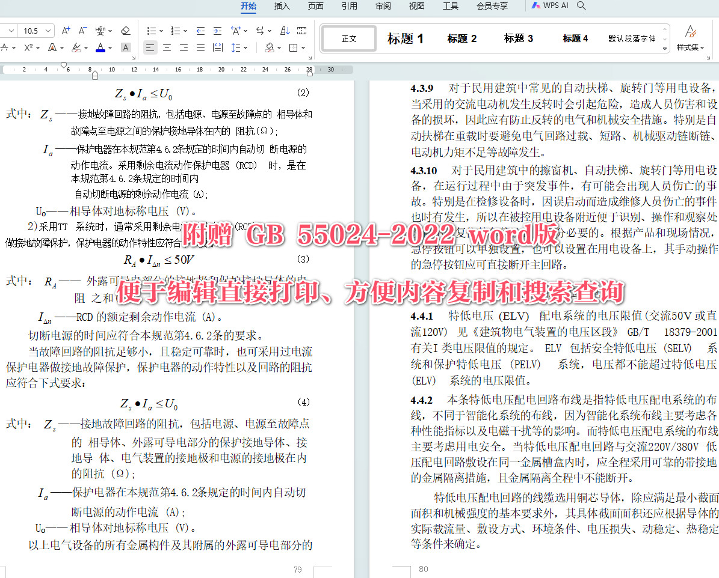Toggle justify alignment
Image resolution: width=719 pixels, height=578 pixels.
tap(200, 47)
